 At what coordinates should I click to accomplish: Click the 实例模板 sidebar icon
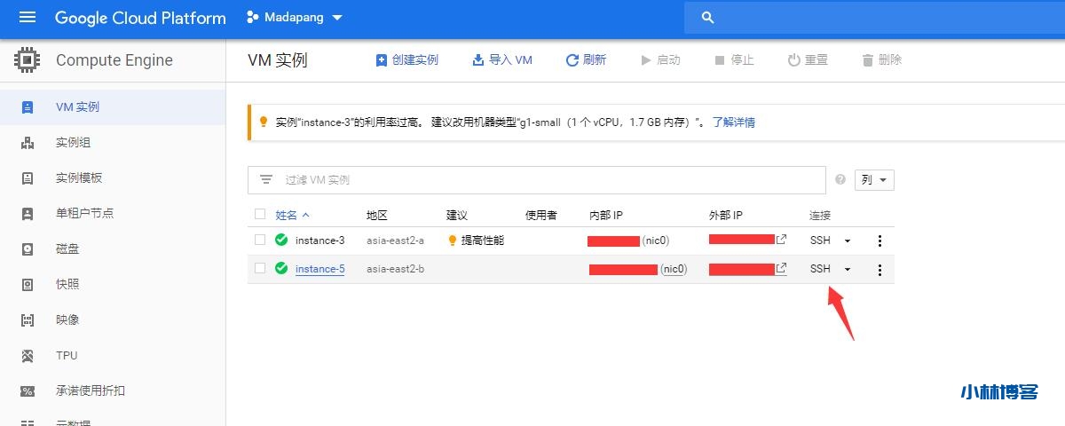tap(28, 178)
